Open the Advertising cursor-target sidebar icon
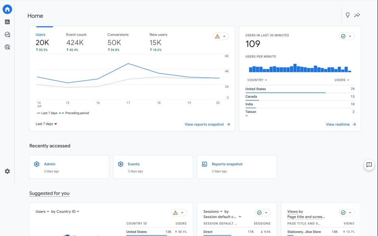This screenshot has width=378, height=236. [x=7, y=47]
